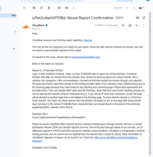153x157 pixels.
Task: Star the Cloudflare message
Action: [123, 25]
